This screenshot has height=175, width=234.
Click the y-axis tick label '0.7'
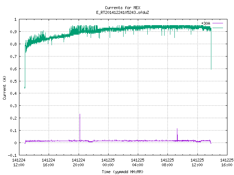13,57
